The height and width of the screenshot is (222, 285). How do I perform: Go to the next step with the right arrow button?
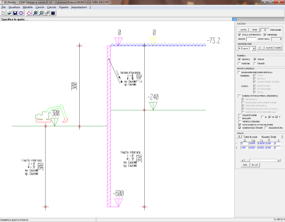pos(263,48)
